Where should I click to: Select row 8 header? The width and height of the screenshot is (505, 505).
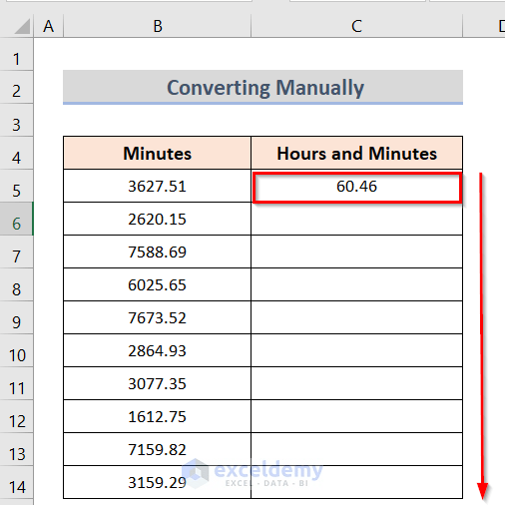click(16, 284)
